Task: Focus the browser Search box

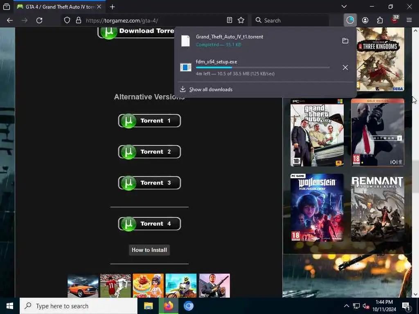Action: pyautogui.click(x=290, y=20)
